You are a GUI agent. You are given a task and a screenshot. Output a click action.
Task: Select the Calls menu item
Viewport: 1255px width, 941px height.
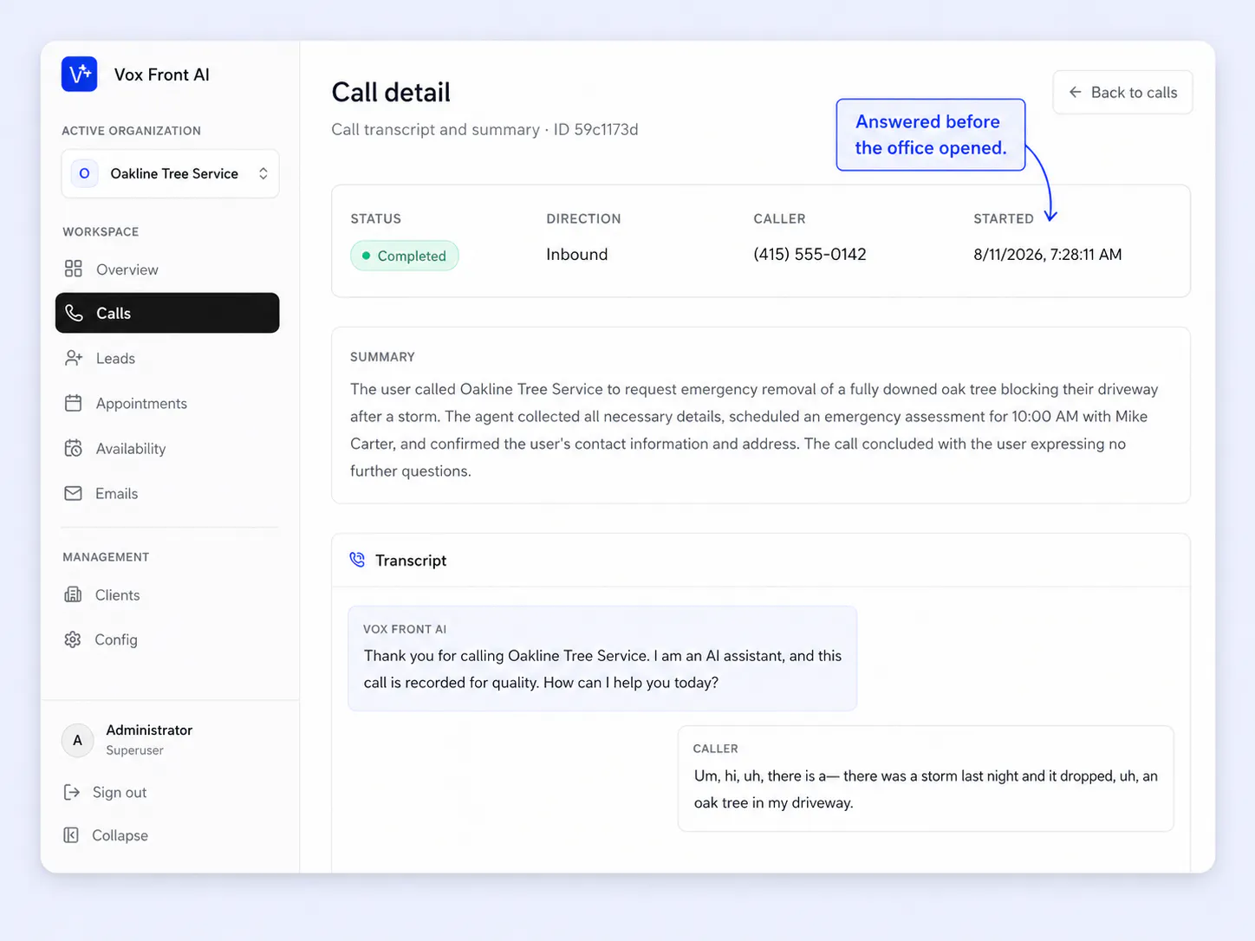pyautogui.click(x=167, y=313)
